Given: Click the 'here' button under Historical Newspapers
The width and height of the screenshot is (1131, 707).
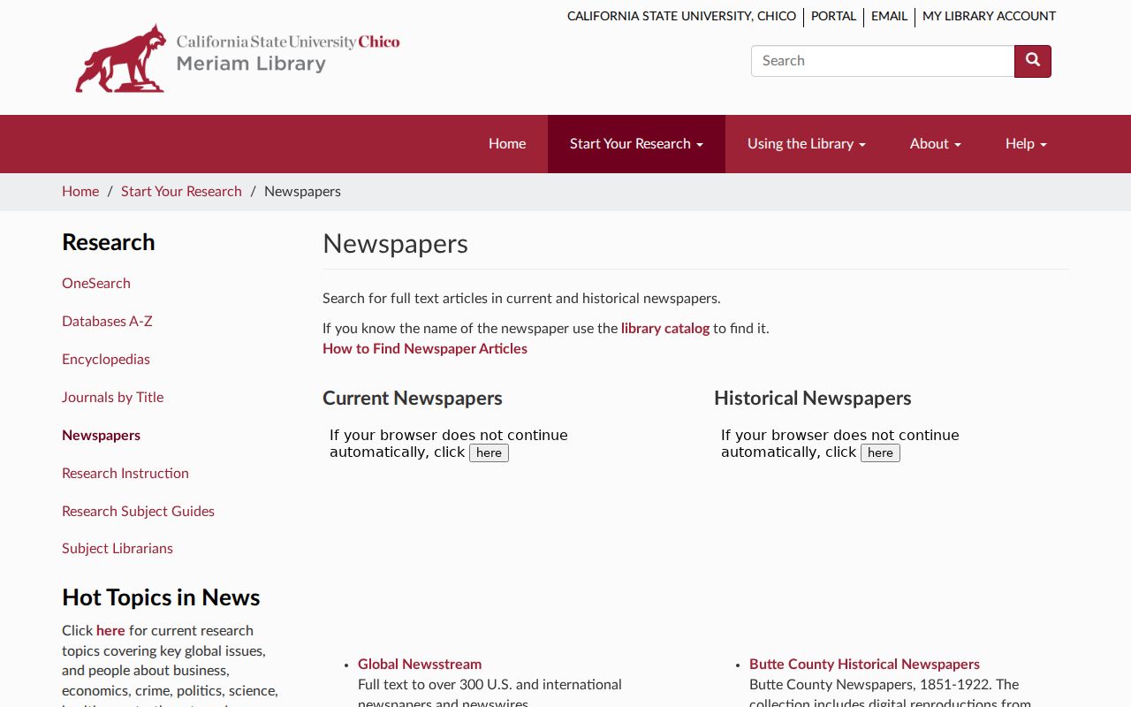Looking at the screenshot, I should click(880, 452).
